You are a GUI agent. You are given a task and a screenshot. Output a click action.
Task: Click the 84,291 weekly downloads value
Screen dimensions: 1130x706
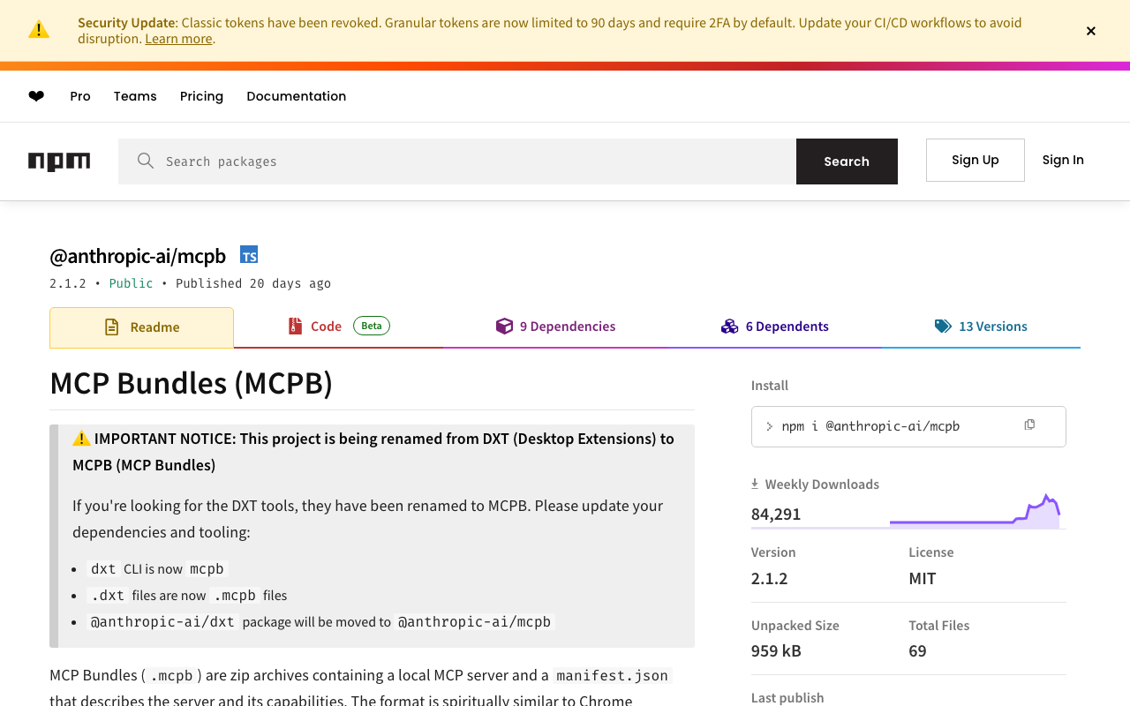(x=776, y=514)
